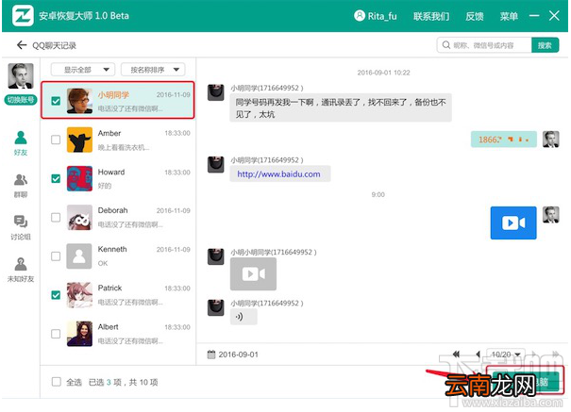The image size is (571, 412).
Task: Open the 显示全部 filter dropdown
Action: (x=83, y=70)
